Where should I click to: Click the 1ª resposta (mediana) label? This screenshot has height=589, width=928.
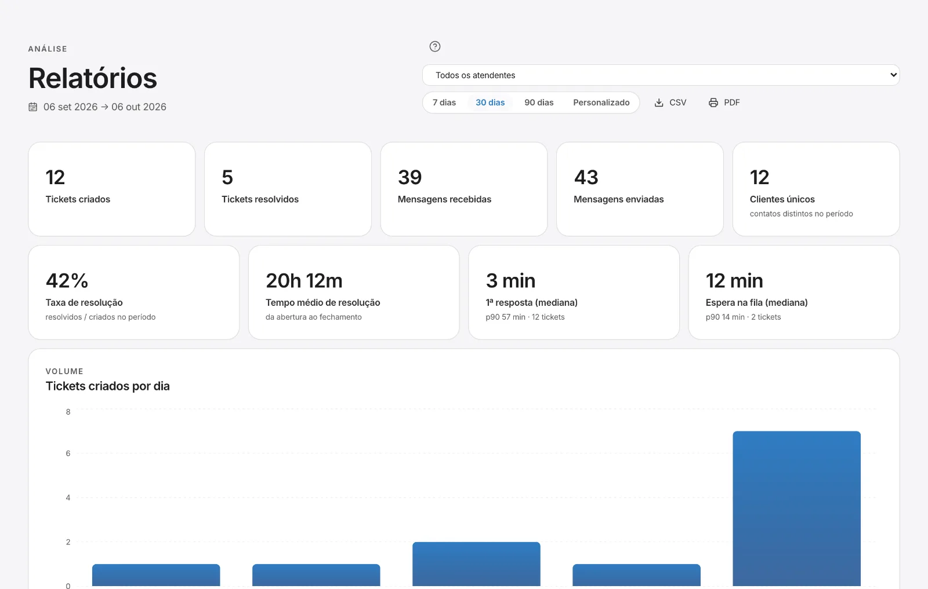coord(532,302)
